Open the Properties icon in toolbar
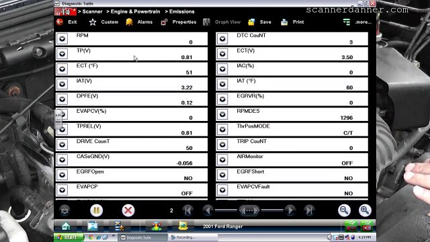 (164, 22)
